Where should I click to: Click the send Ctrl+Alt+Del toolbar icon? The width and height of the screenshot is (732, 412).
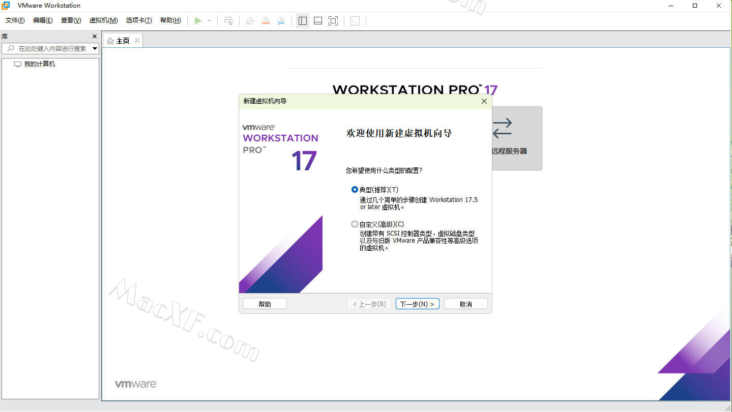[228, 21]
